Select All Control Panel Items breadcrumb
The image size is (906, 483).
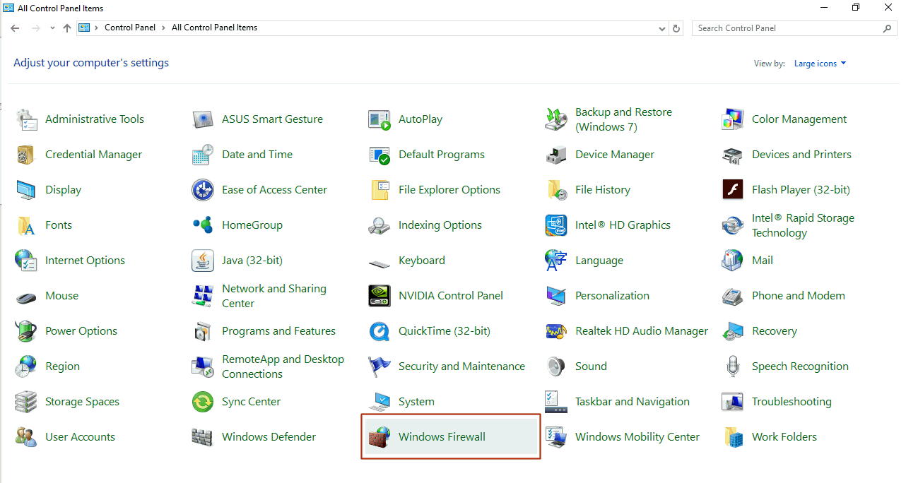[x=214, y=28]
